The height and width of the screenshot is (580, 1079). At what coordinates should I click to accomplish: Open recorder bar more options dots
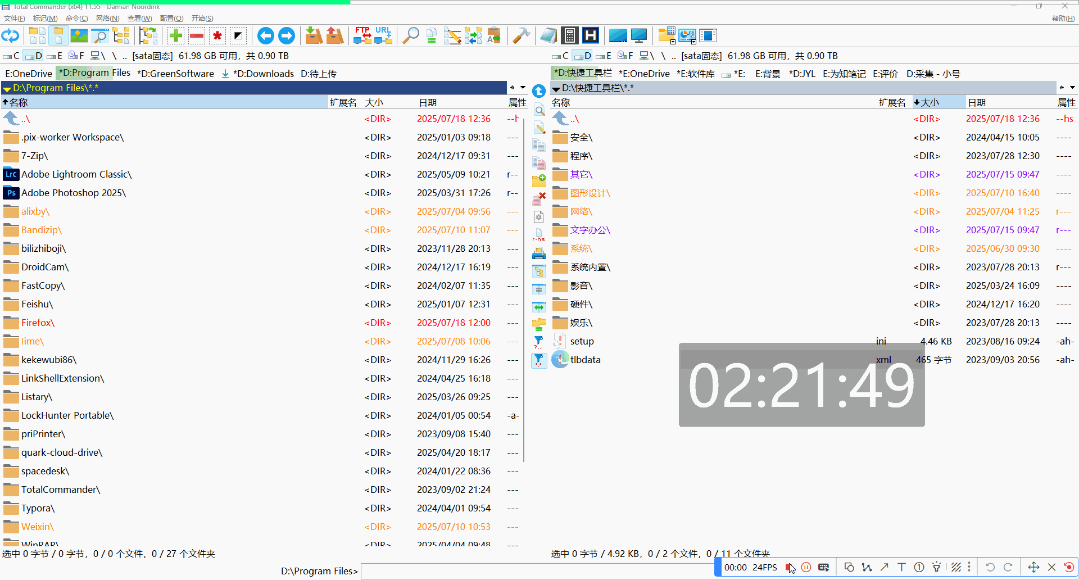coord(969,567)
